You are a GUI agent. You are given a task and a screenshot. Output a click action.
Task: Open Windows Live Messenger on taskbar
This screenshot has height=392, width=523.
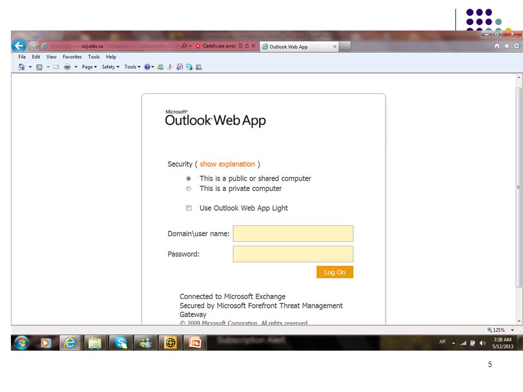145,342
